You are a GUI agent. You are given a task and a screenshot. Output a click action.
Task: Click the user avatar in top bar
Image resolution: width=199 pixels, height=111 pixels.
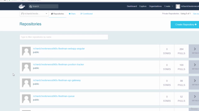(178, 6)
